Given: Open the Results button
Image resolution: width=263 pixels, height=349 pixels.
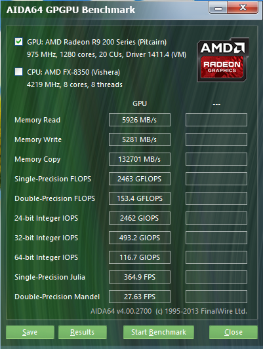Looking at the screenshot, I should pyautogui.click(x=83, y=332).
